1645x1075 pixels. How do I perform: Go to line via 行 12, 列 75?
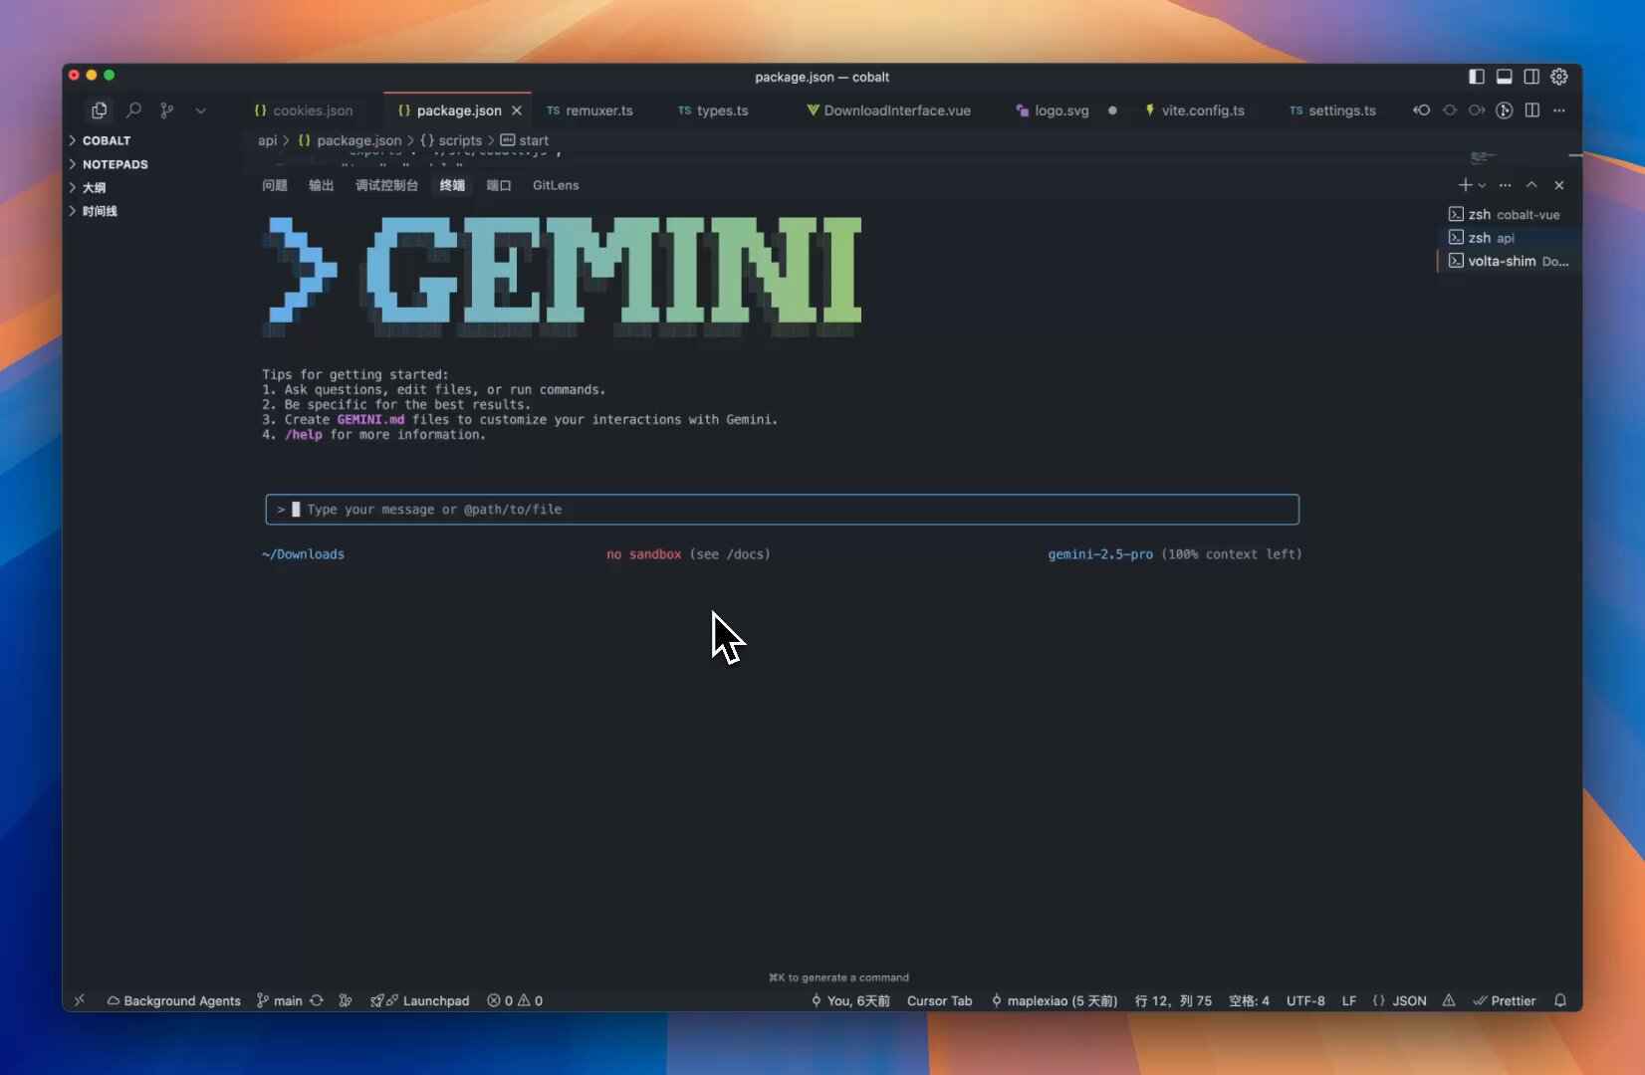pos(1173,1000)
